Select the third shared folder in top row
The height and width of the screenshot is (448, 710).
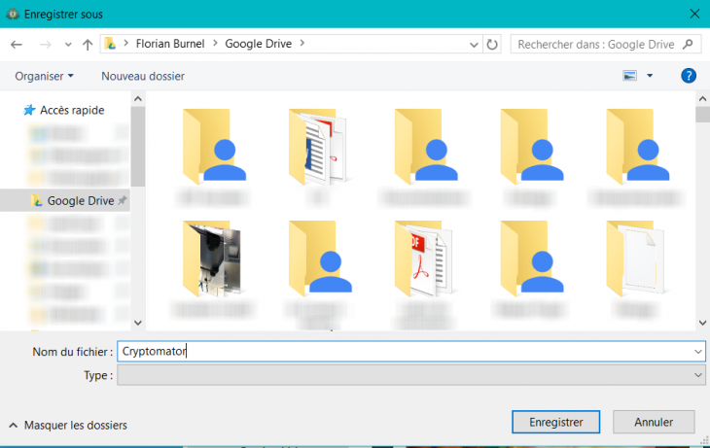pyautogui.click(x=426, y=147)
